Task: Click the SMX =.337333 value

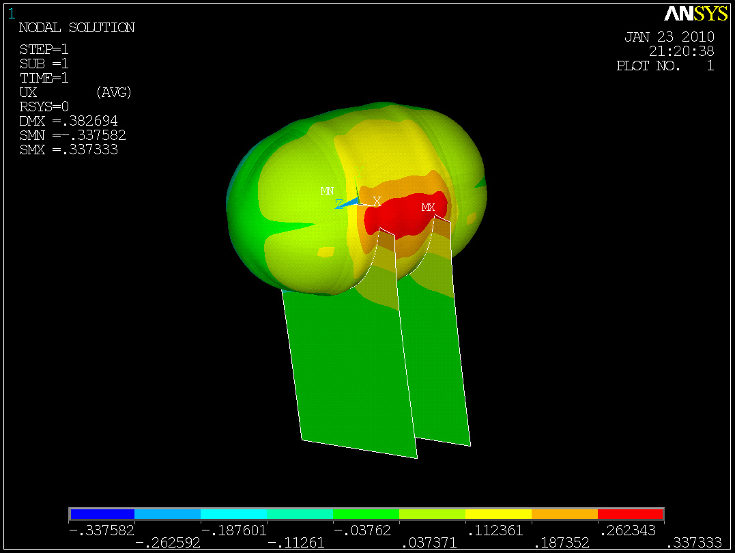Action: [x=68, y=150]
